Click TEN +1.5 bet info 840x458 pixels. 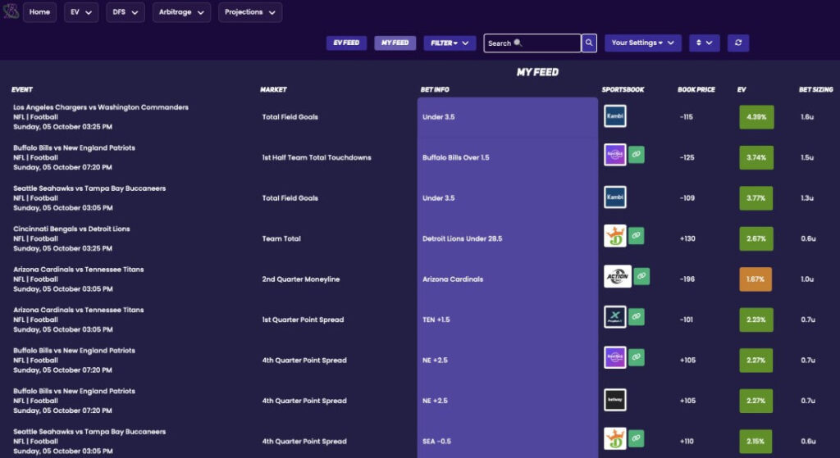436,320
